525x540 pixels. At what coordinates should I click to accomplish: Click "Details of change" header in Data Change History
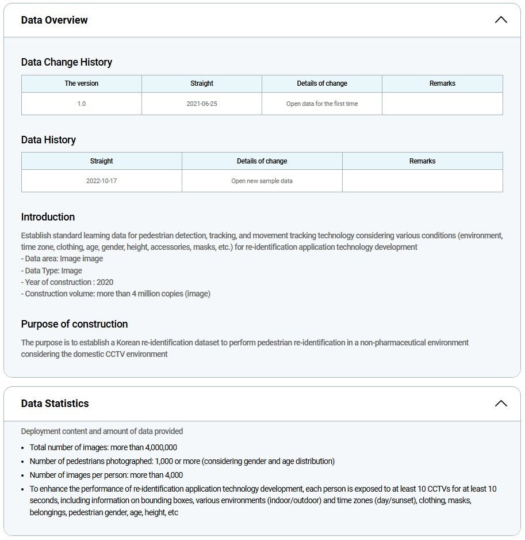point(322,83)
